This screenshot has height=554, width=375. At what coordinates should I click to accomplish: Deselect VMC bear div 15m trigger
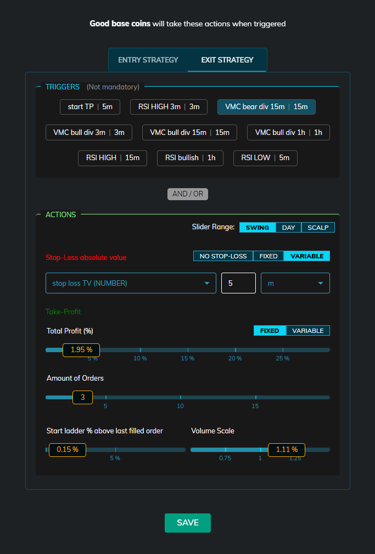tap(266, 107)
